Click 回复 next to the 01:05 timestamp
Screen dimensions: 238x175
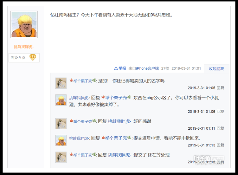(x=220, y=88)
